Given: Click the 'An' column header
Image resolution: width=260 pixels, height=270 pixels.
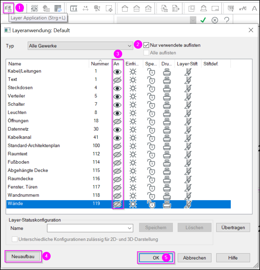Looking at the screenshot, I should 118,64.
